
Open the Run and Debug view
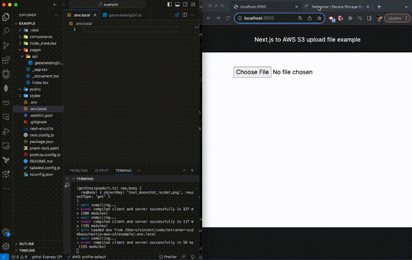pos(6,131)
